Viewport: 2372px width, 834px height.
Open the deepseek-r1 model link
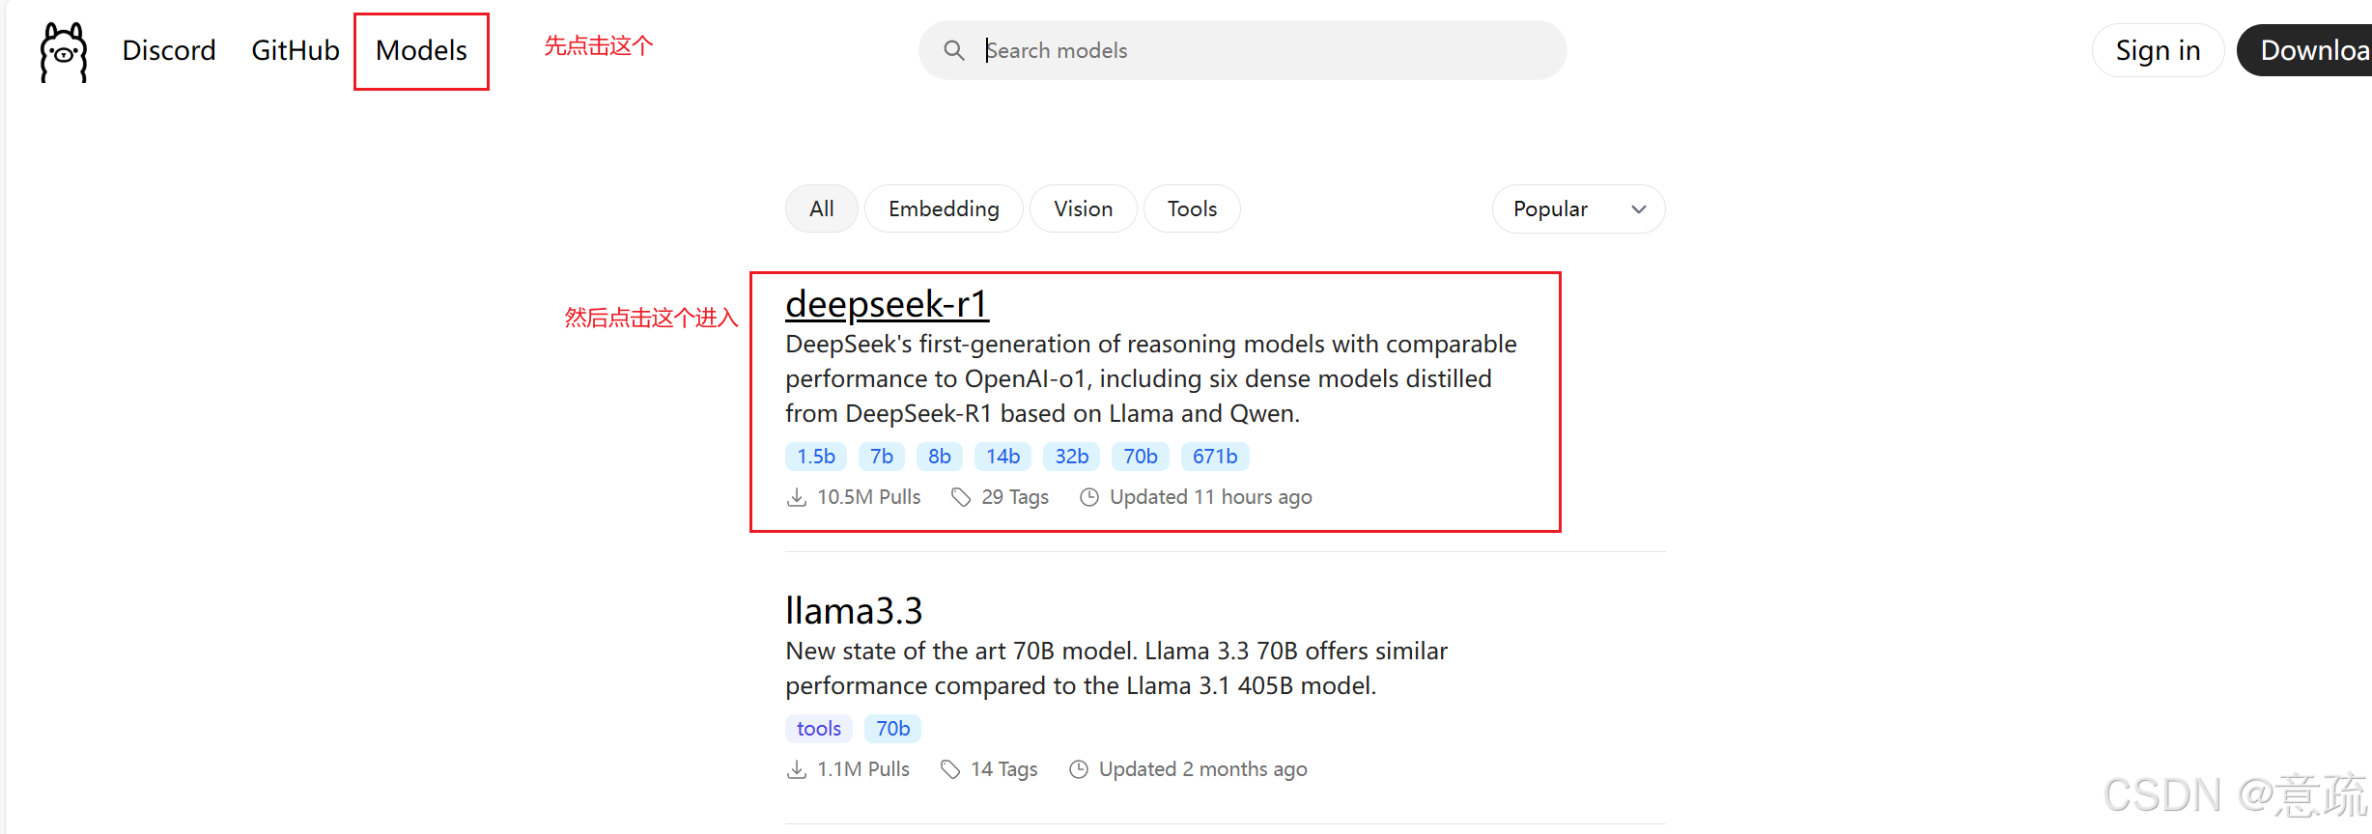(x=887, y=304)
